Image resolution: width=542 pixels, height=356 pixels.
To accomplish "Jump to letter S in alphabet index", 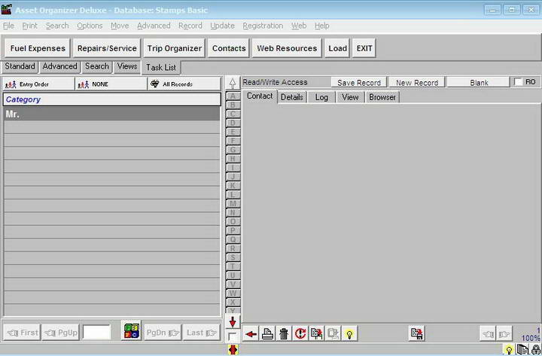I will click(x=233, y=257).
